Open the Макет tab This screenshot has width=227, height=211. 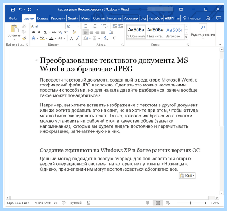pyautogui.click(x=86, y=18)
